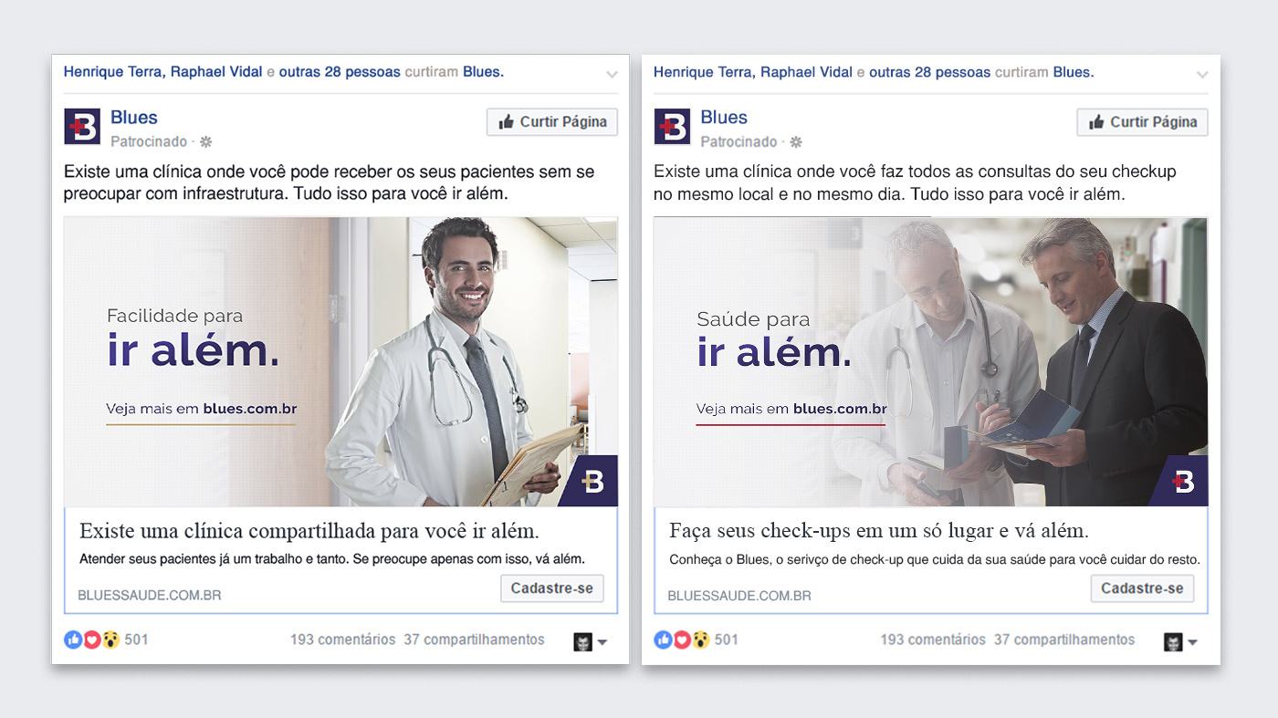The image size is (1278, 718).
Task: Click Like reaction icon under left post
Action: [x=73, y=640]
